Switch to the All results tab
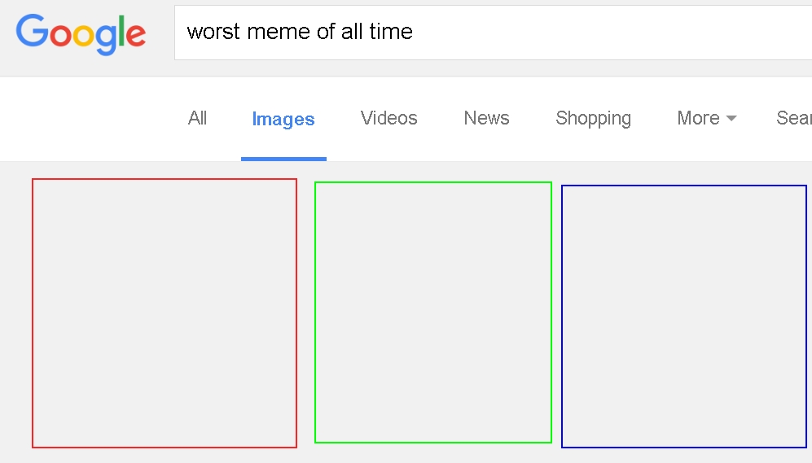812x463 pixels. point(197,118)
